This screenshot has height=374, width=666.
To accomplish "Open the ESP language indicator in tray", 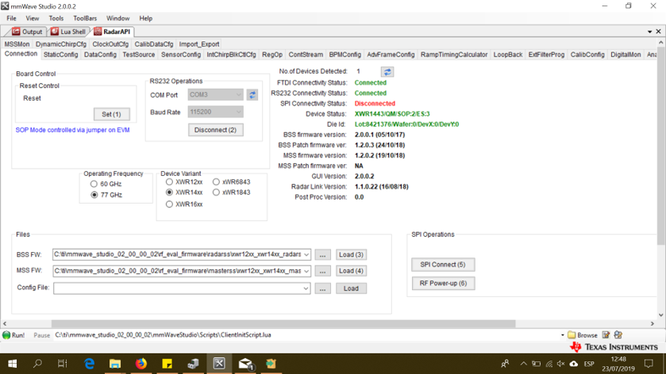I will 589,364.
